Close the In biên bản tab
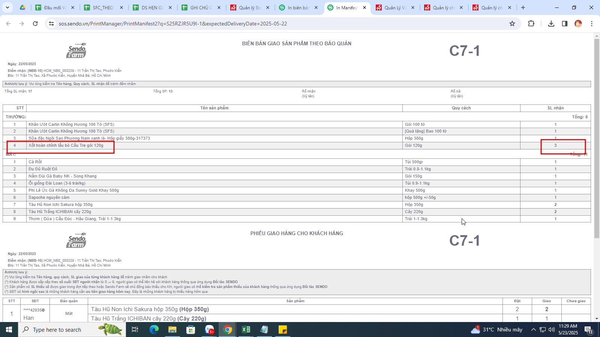 [316, 7]
